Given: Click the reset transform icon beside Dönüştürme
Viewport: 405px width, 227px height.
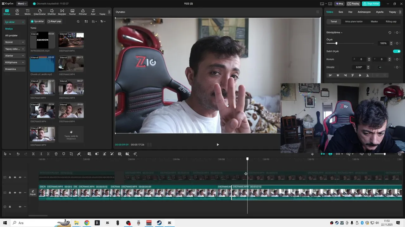Looking at the screenshot, I should tap(390, 32).
